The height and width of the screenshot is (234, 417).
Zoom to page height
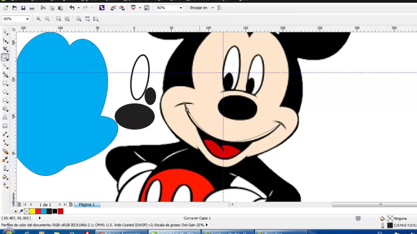click(96, 19)
